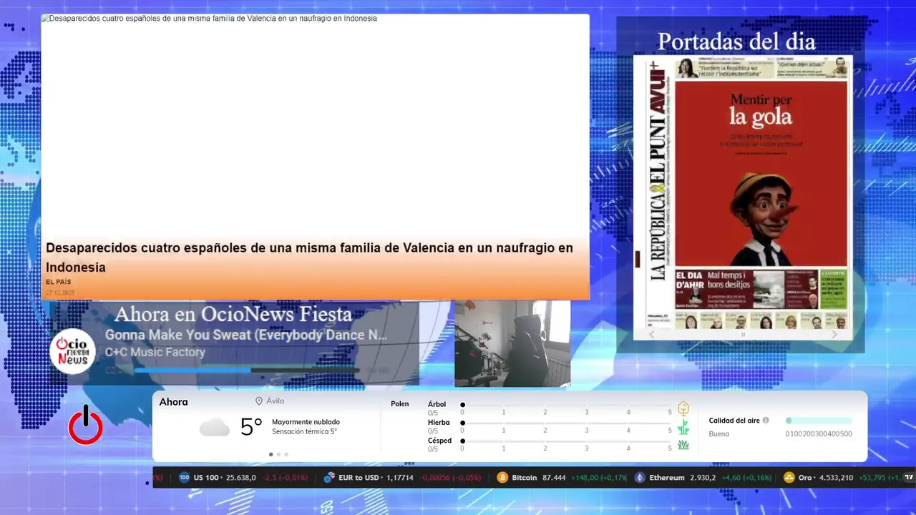Click the 5° temperature reading
This screenshot has height=515, width=916.
pos(251,427)
